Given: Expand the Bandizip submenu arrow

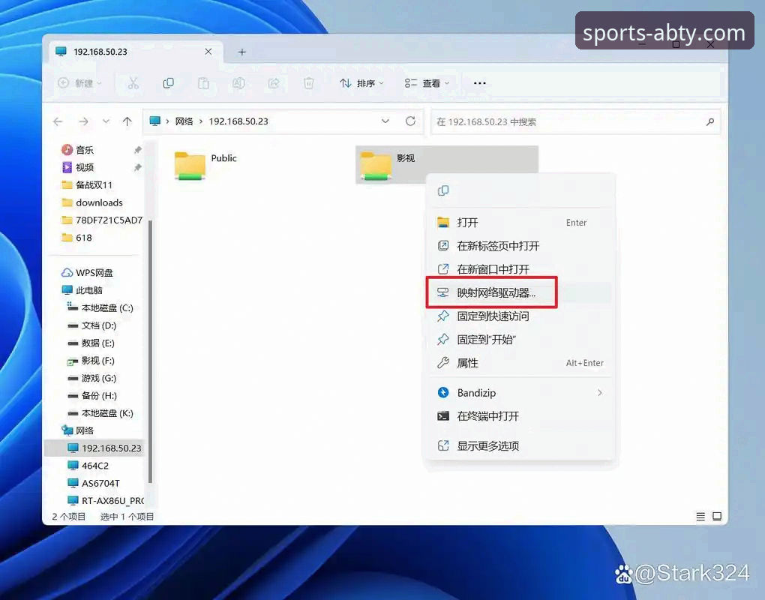Looking at the screenshot, I should (x=599, y=393).
